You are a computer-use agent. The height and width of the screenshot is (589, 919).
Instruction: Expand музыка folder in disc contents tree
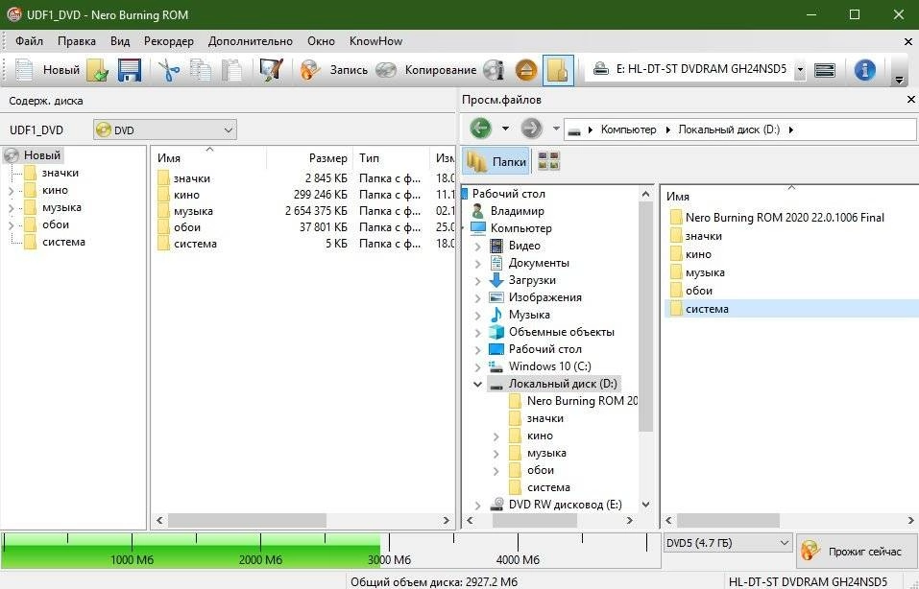click(12, 208)
